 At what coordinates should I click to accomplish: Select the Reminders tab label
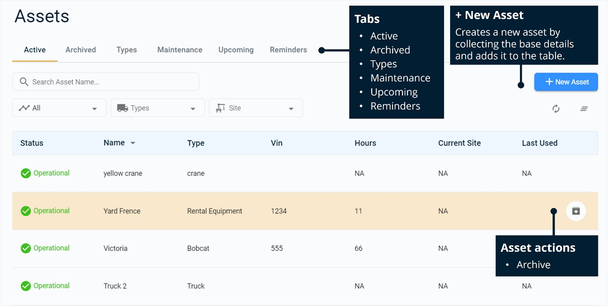[x=288, y=50]
